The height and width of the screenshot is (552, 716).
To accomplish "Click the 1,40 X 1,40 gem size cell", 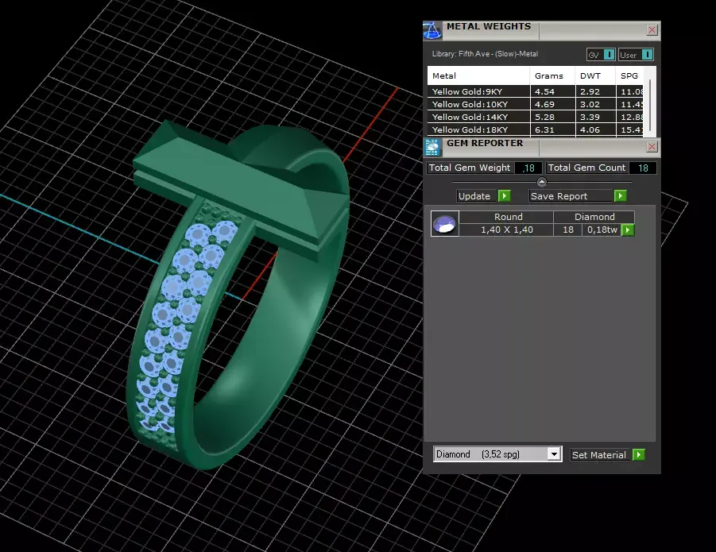I will [x=506, y=230].
